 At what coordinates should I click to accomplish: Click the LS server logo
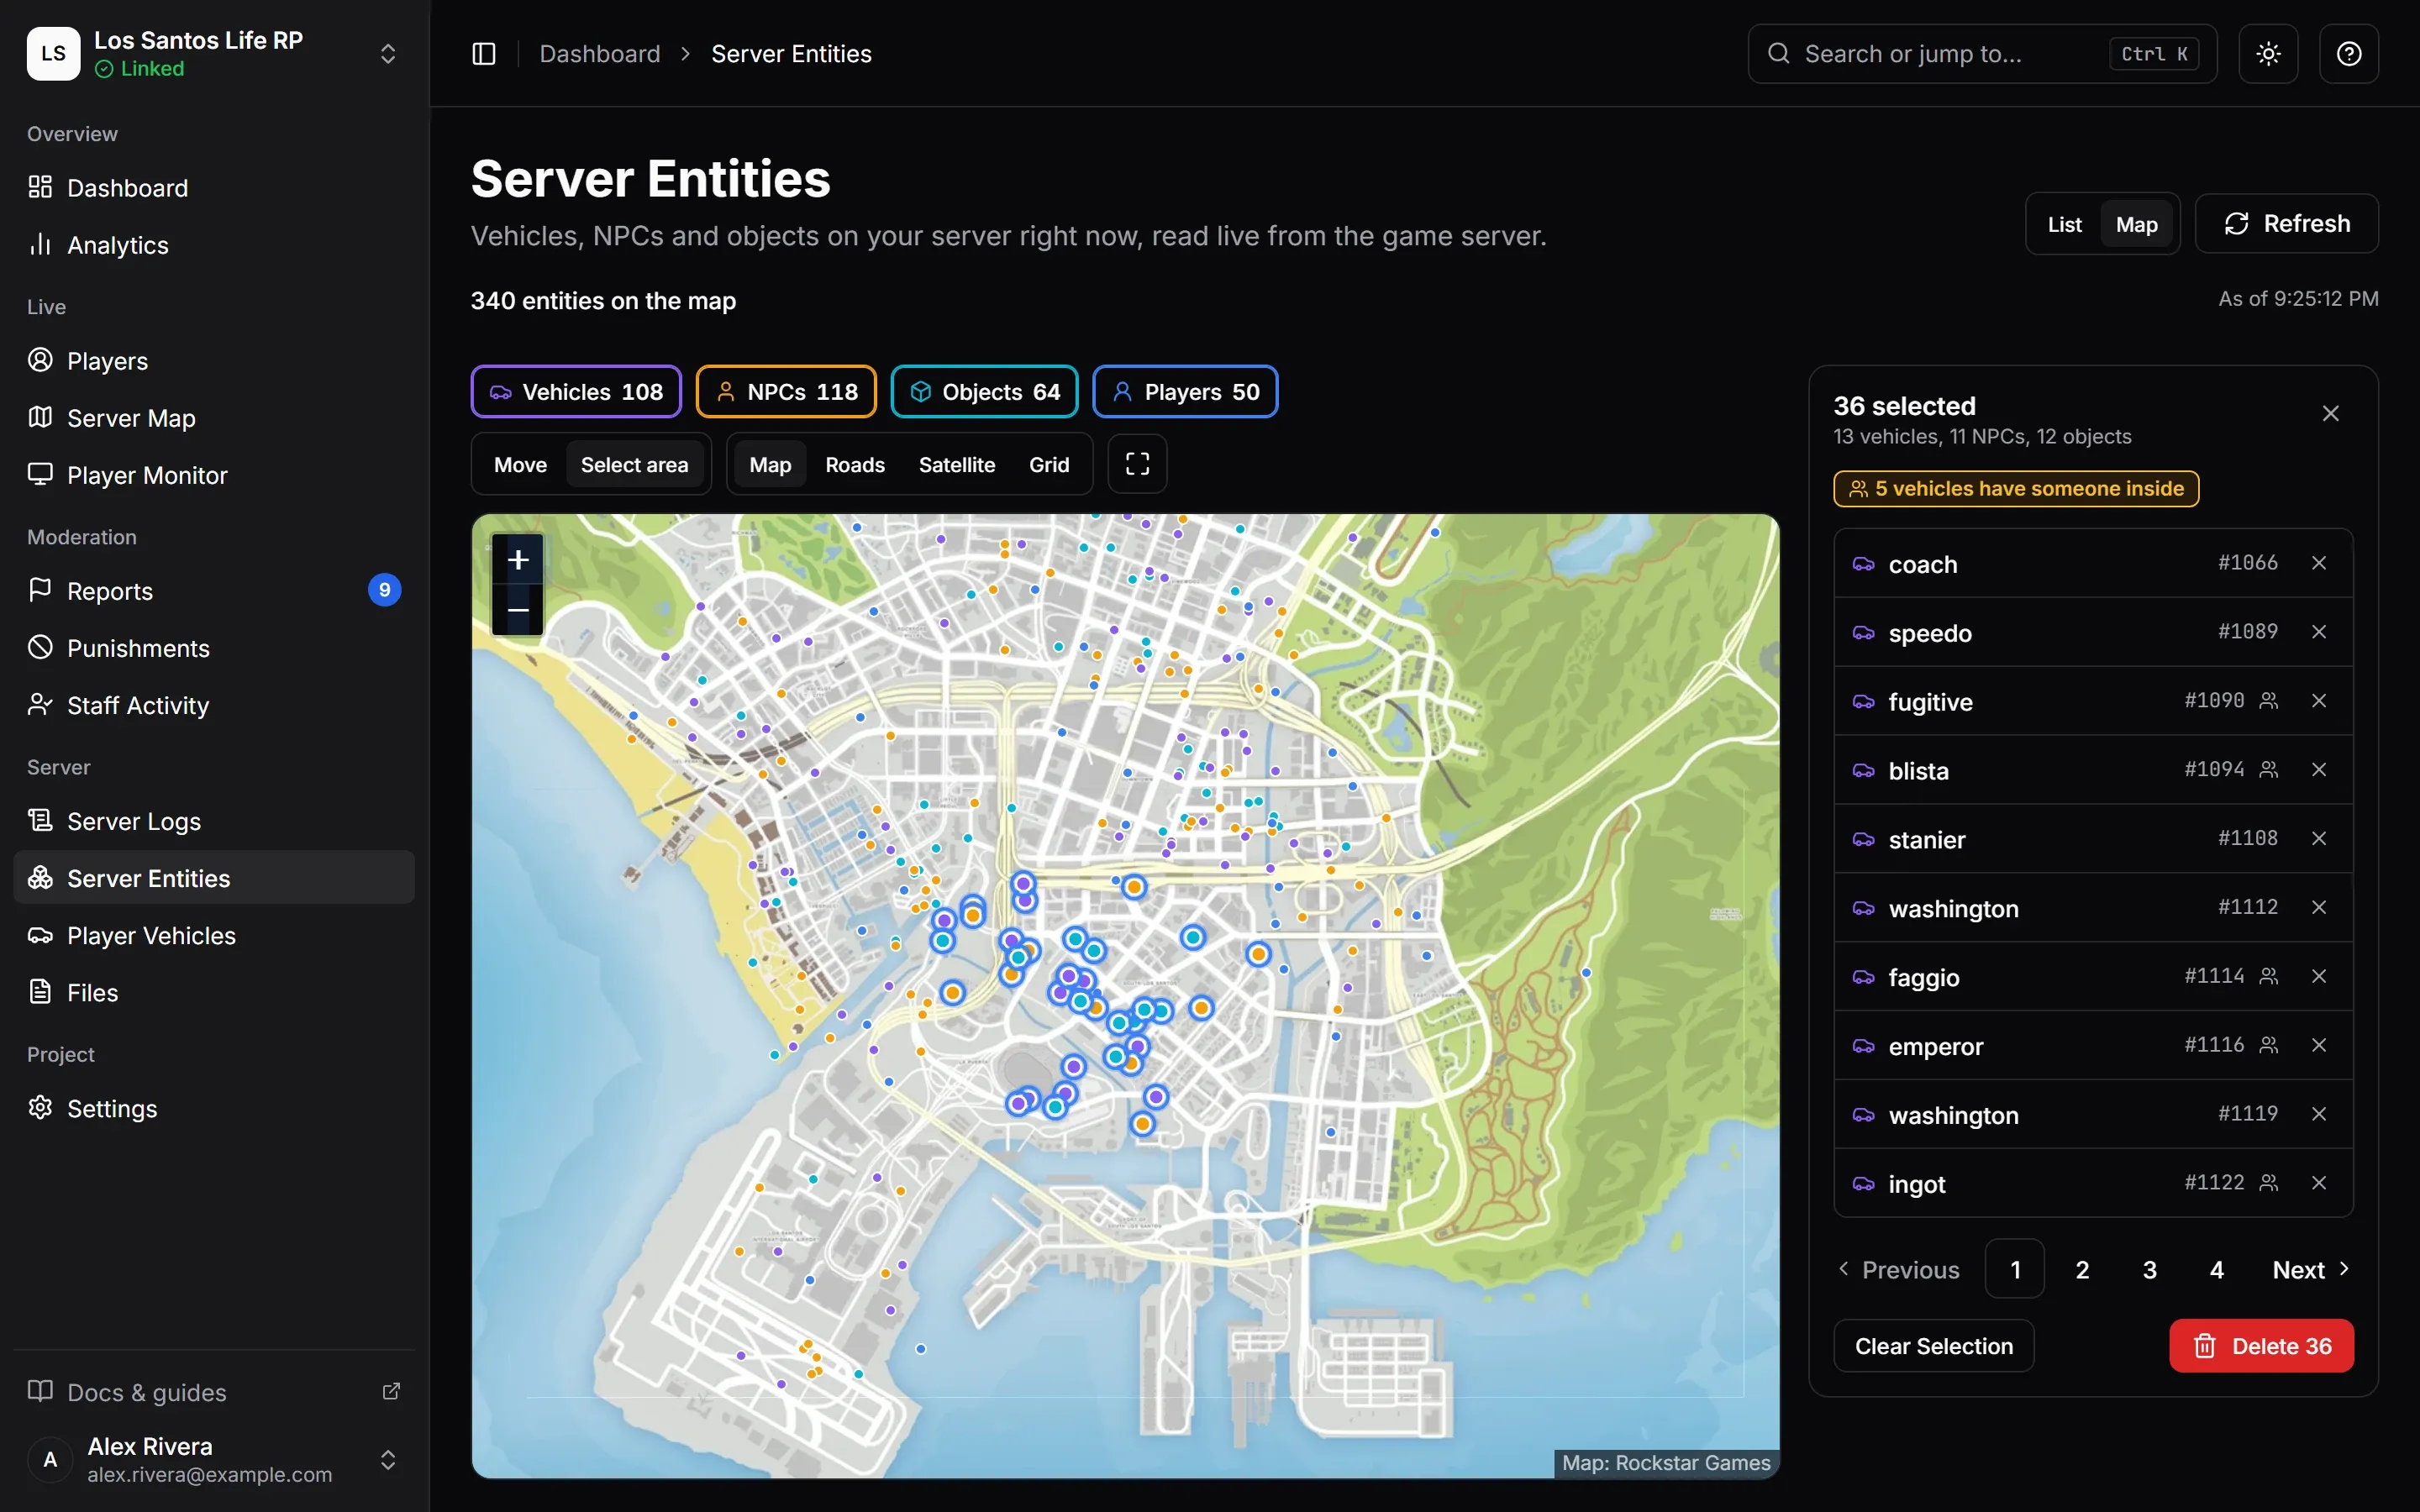54,54
